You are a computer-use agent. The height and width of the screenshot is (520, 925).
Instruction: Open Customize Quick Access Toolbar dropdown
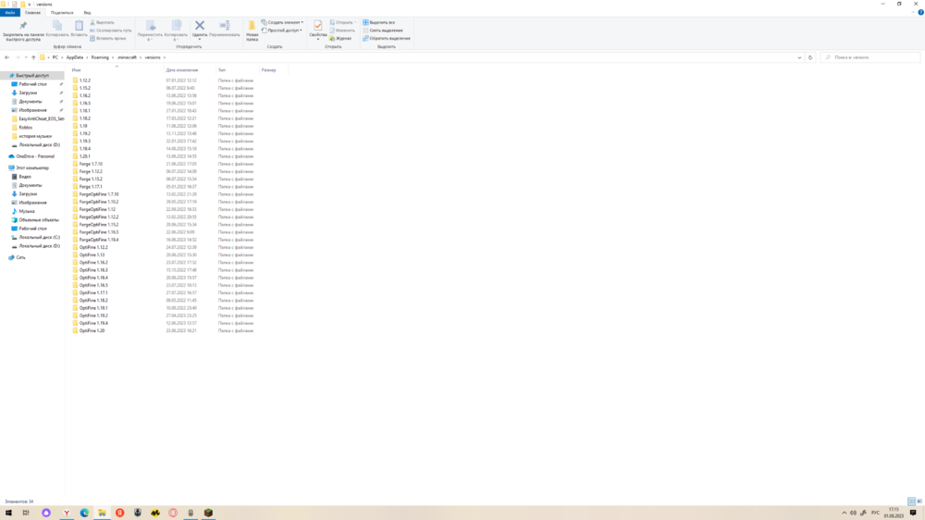click(x=29, y=4)
